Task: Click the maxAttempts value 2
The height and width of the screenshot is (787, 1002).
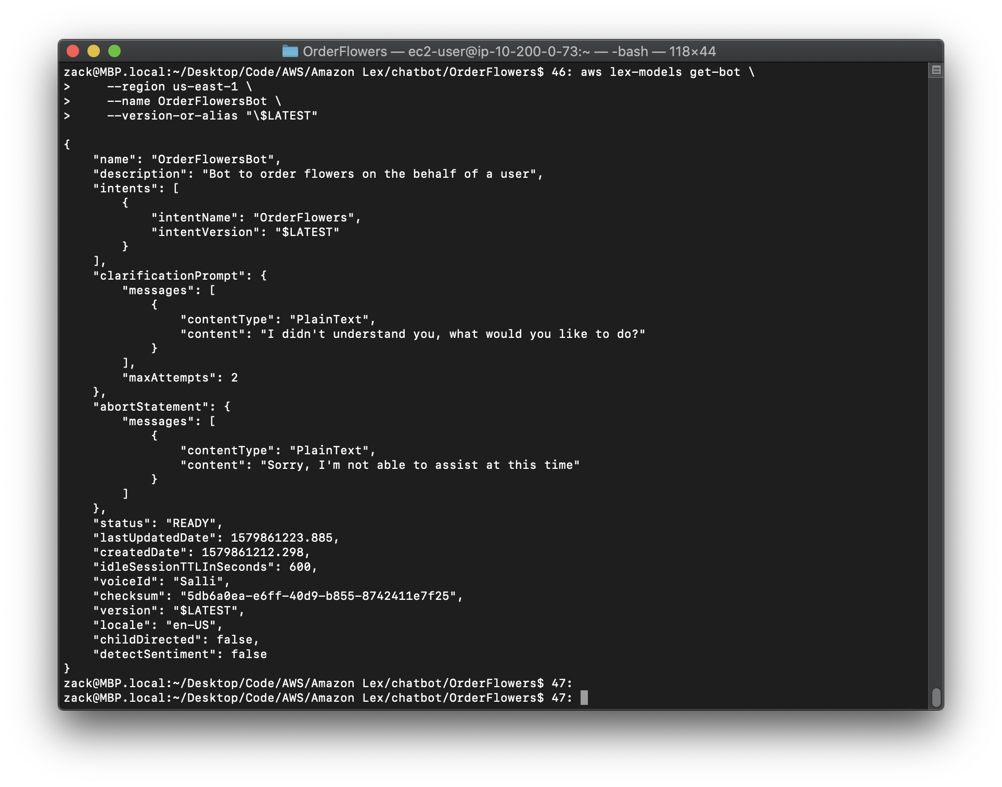Action: tap(234, 378)
